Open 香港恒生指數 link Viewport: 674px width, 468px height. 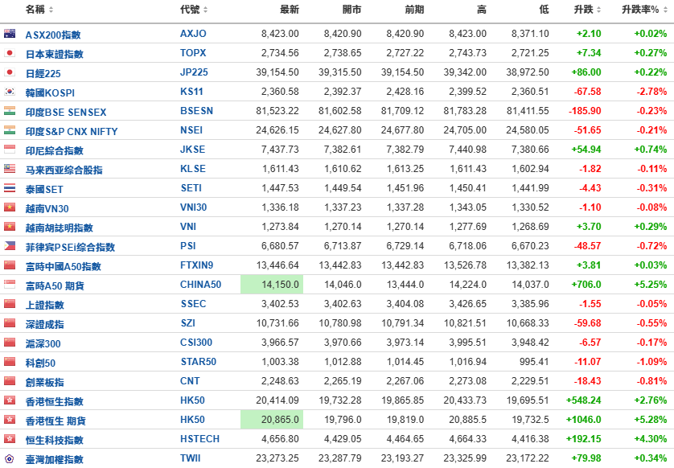tap(54, 402)
